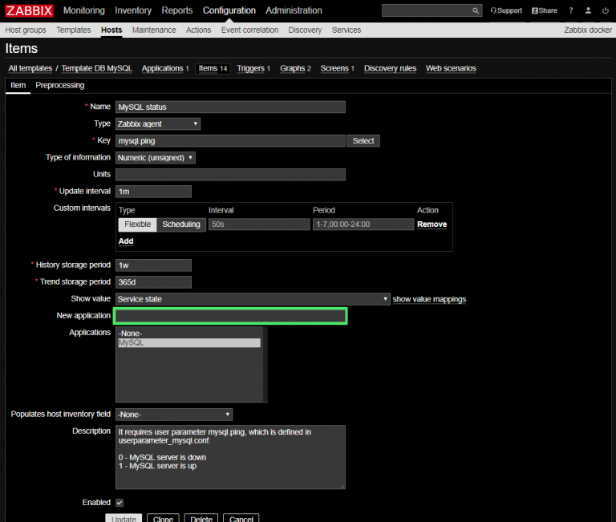Viewport: 616px width, 522px height.
Task: Click the Select key button
Action: [x=363, y=141]
